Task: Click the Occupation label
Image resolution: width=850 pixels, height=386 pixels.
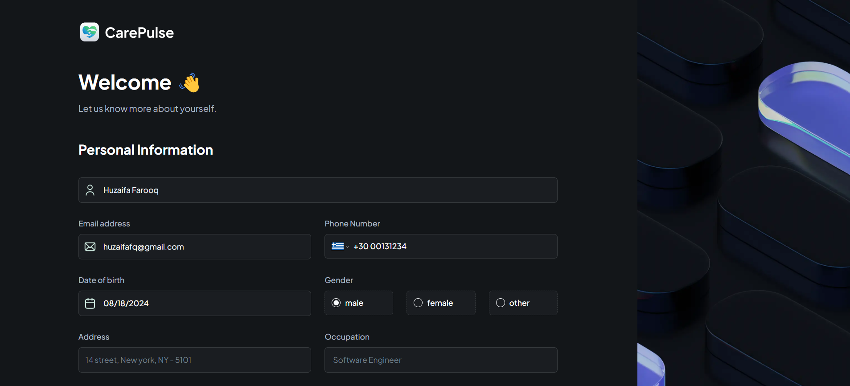Action: [347, 337]
